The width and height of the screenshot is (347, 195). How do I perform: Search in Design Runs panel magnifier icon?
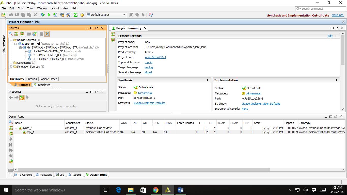pos(11,122)
